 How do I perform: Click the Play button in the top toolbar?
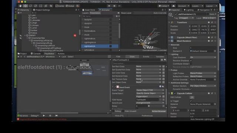[109, 6]
